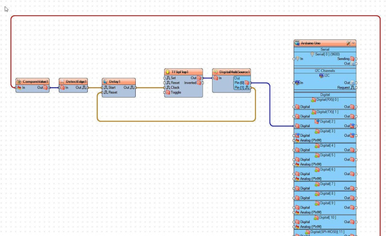Click the DigitalMultiSource1 Pin [1] pulse icon
The image size is (386, 236).
pyautogui.click(x=247, y=87)
